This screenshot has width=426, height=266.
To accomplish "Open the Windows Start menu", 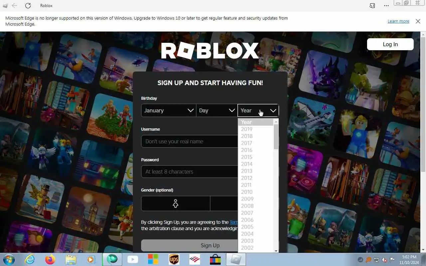I will (9, 259).
